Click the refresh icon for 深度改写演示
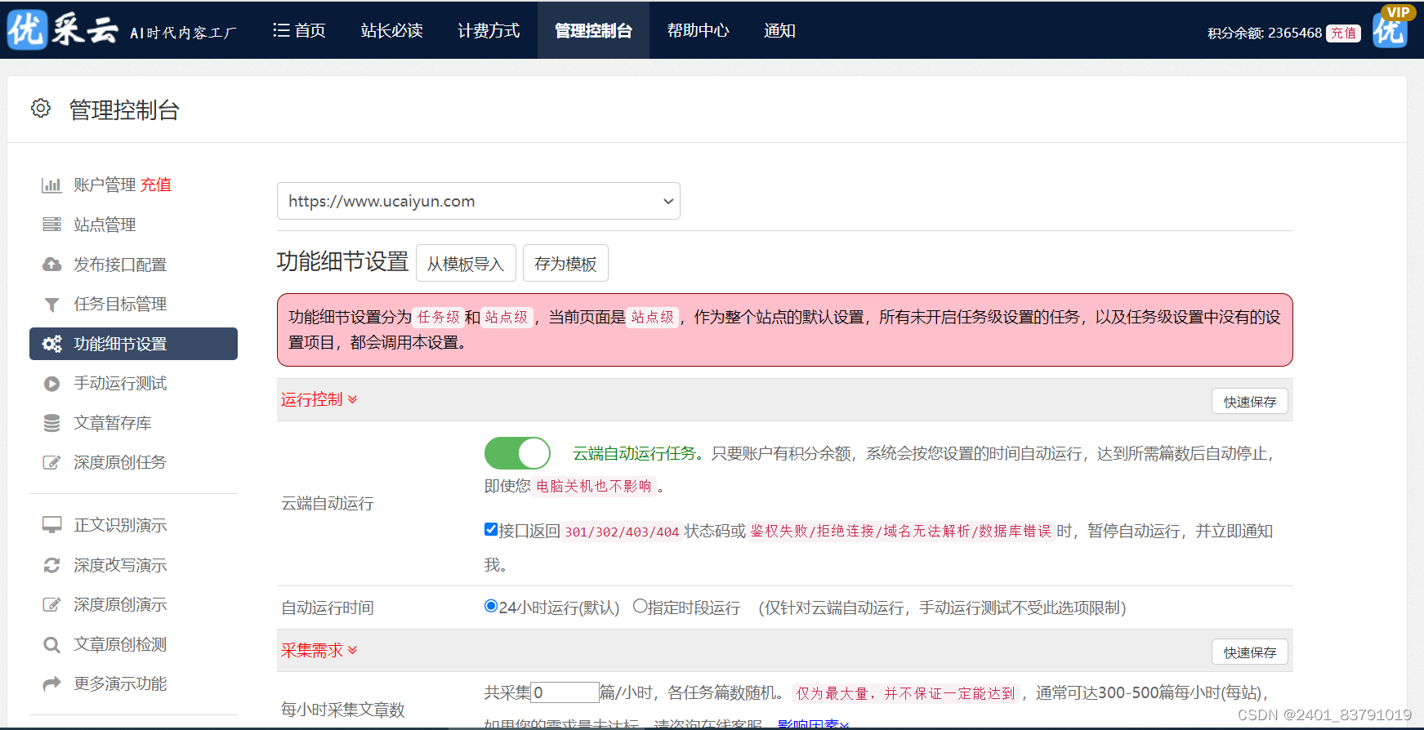This screenshot has width=1424, height=730. pos(51,565)
